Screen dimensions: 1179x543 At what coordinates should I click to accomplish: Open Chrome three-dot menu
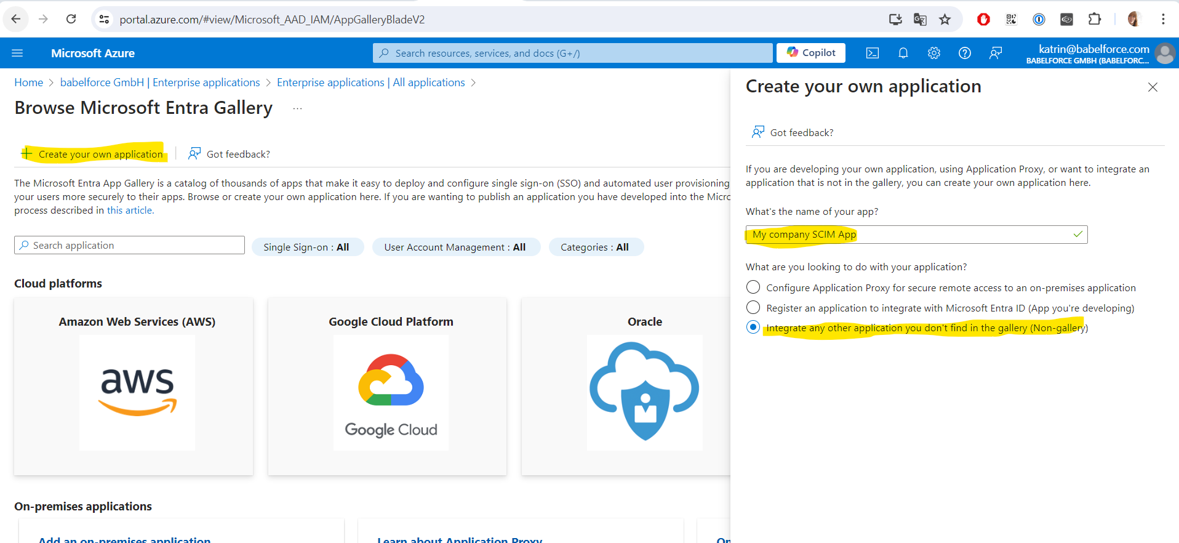pyautogui.click(x=1163, y=20)
